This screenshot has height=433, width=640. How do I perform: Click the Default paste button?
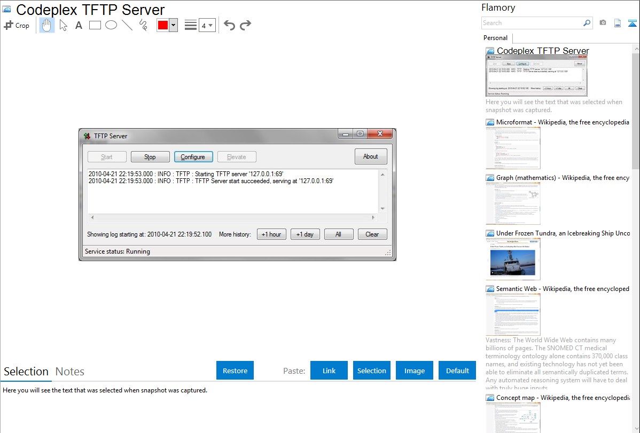pos(457,371)
